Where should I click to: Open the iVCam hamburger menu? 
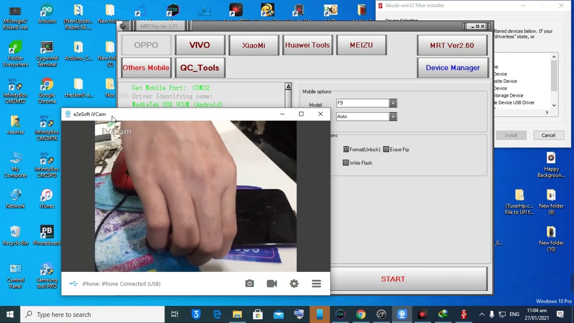(317, 284)
